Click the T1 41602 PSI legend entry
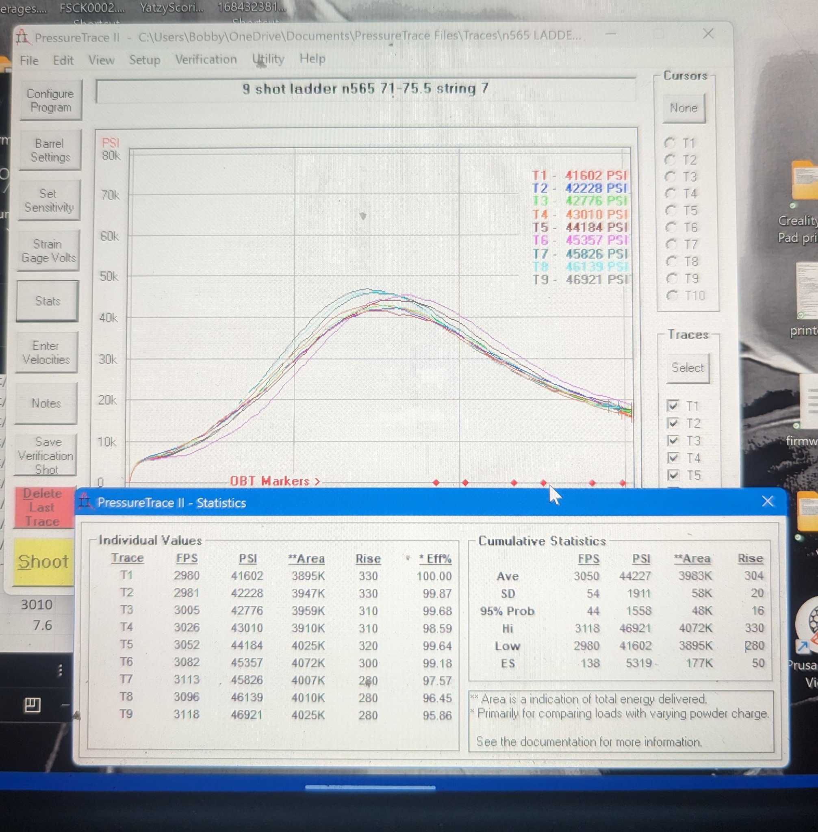Viewport: 818px width, 832px height. click(579, 175)
